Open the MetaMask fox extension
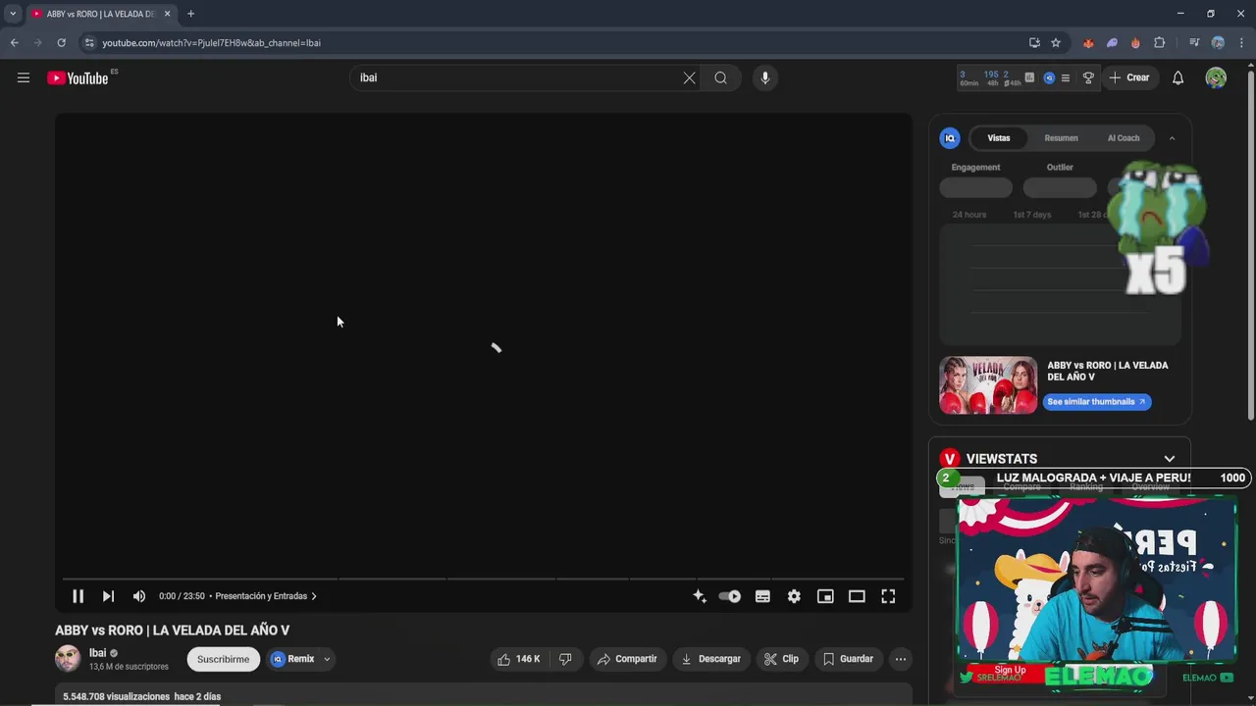Viewport: 1256px width, 706px height. click(x=1088, y=43)
